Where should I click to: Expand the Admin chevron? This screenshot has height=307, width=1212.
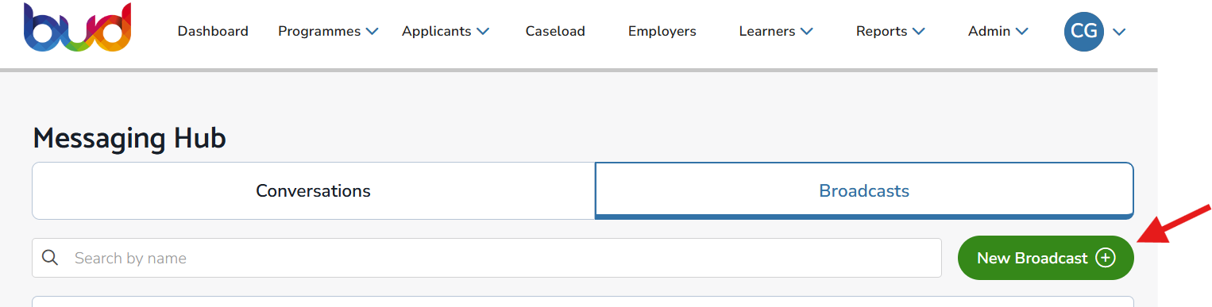pos(1022,32)
